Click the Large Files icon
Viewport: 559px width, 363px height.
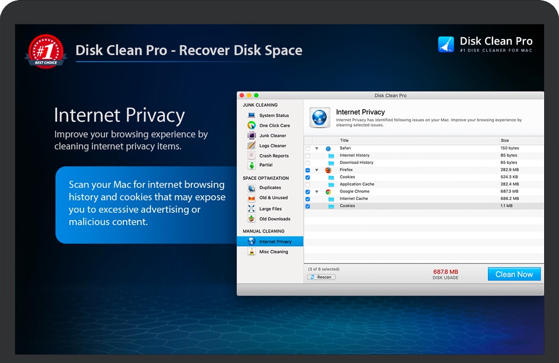pyautogui.click(x=251, y=209)
